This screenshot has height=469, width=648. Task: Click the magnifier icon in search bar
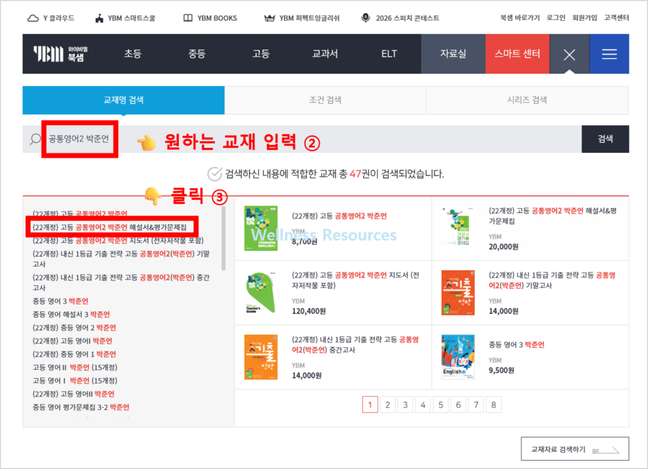click(35, 139)
